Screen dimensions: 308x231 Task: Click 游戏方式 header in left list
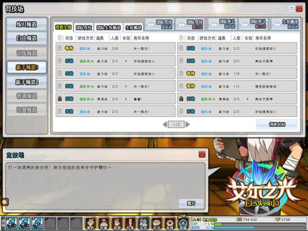86,38
